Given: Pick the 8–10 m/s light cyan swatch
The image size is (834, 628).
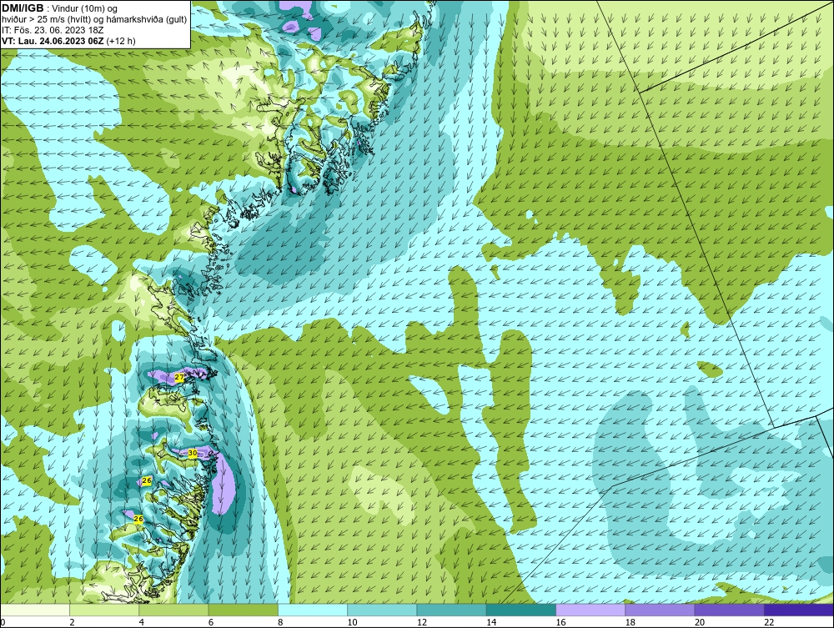Looking at the screenshot, I should (313, 610).
